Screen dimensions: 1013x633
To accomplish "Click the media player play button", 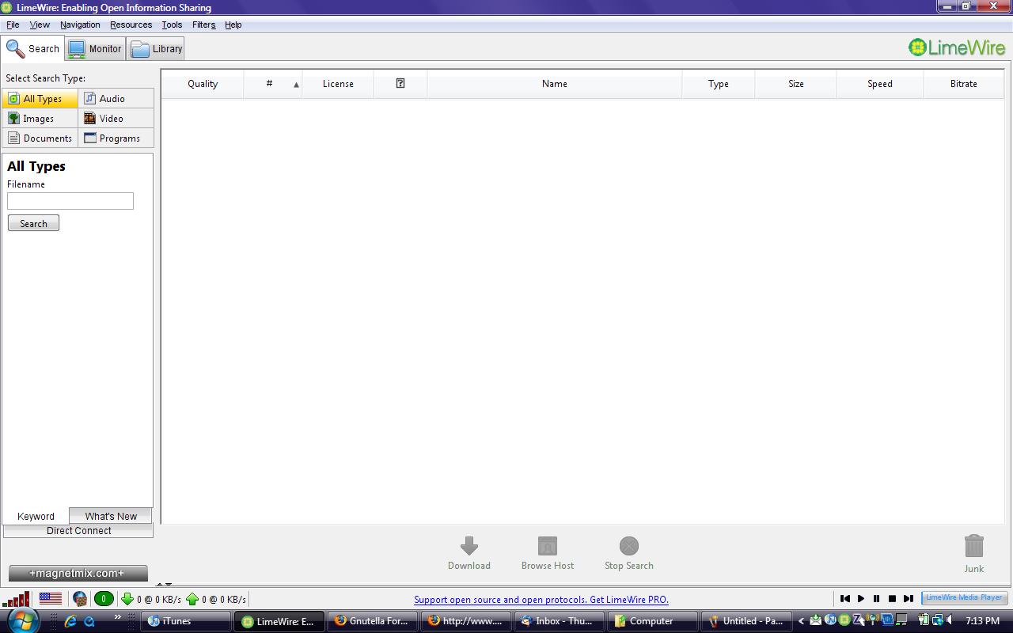I will (861, 599).
